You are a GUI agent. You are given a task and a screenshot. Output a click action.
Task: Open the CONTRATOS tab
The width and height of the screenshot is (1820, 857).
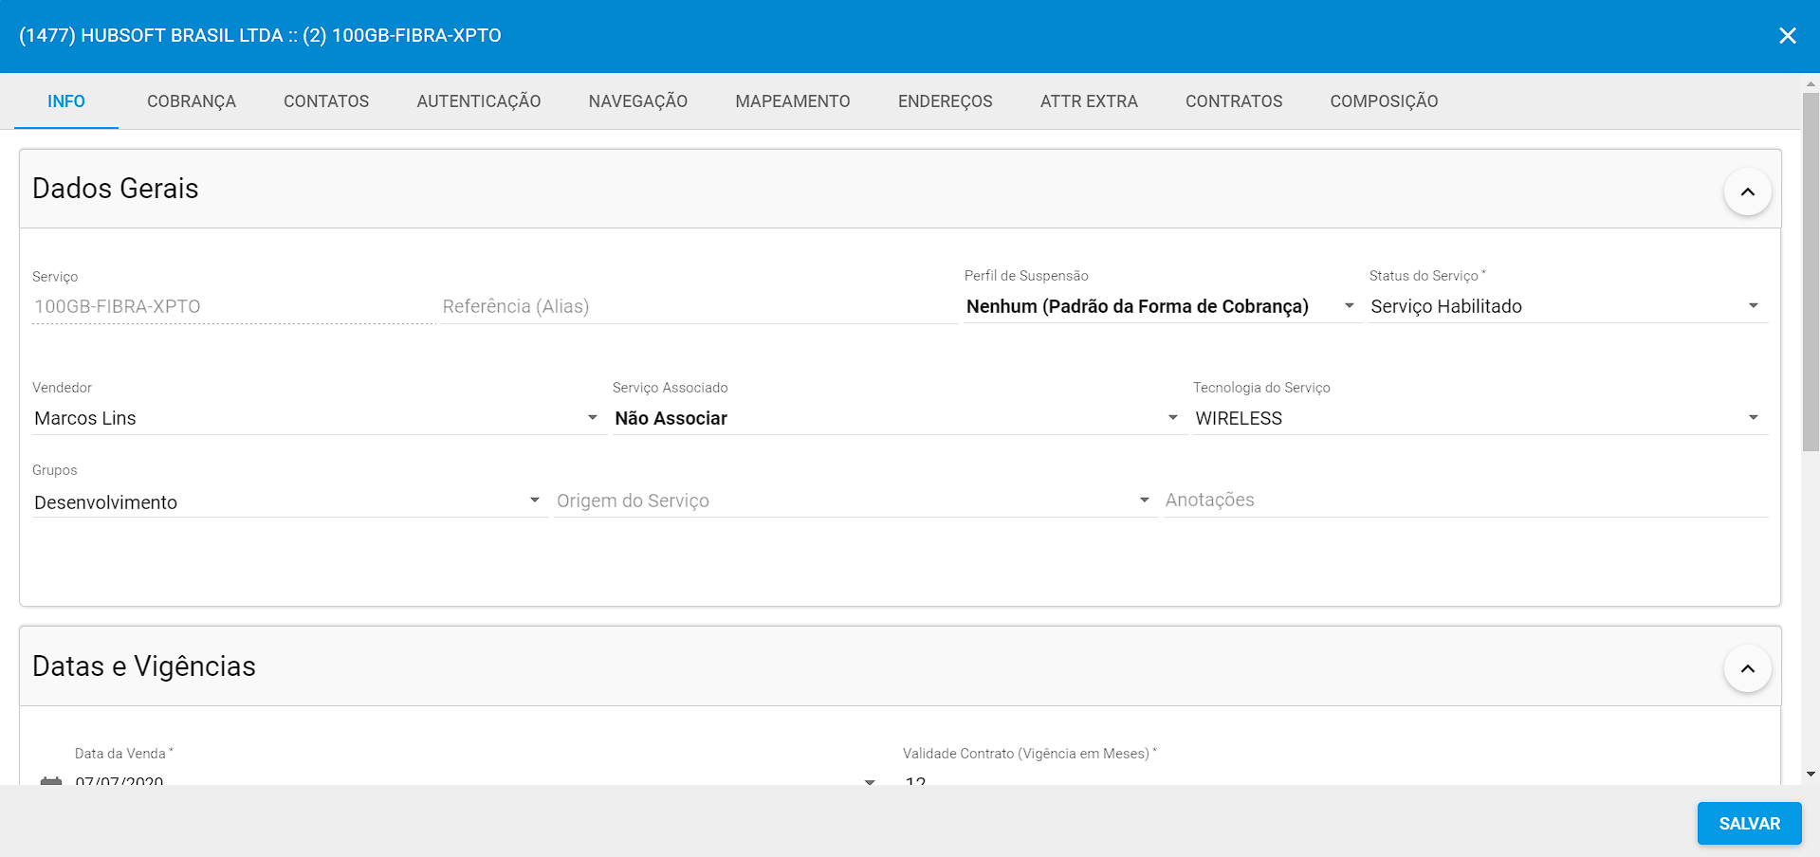1234,101
